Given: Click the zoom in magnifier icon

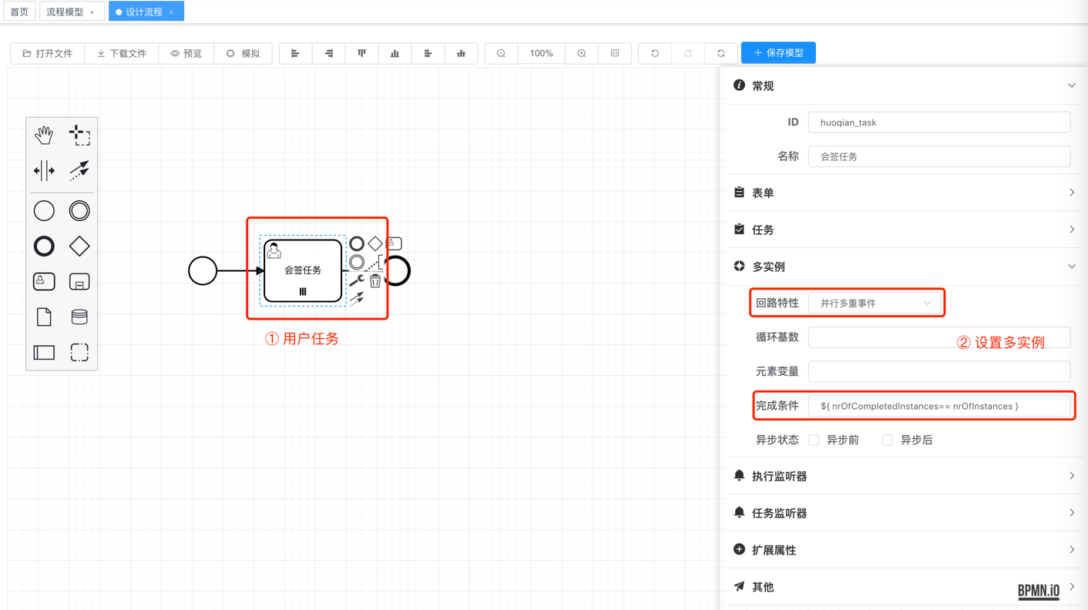Looking at the screenshot, I should pos(582,53).
